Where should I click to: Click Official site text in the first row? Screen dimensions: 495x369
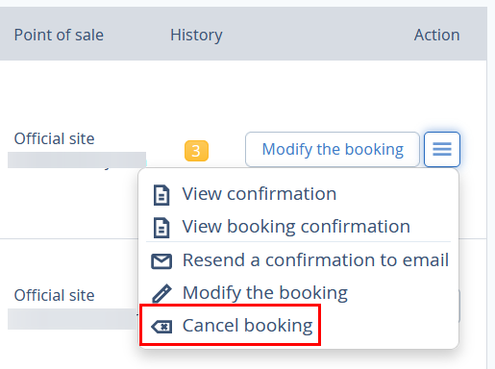point(54,138)
